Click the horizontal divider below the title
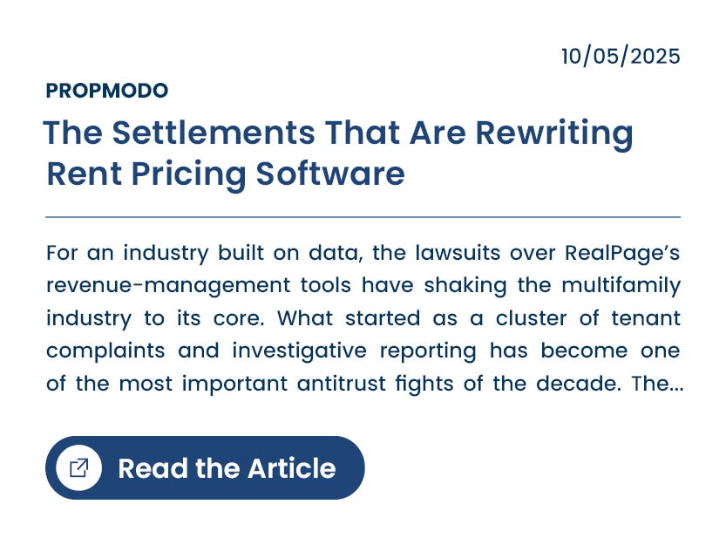This screenshot has width=726, height=545. point(363,216)
